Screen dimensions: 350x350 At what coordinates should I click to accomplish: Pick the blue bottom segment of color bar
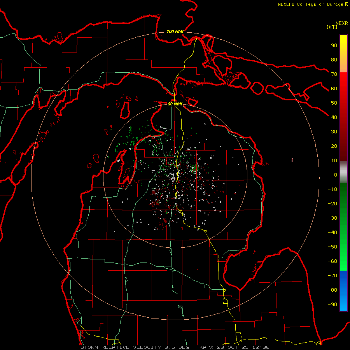point(343,291)
